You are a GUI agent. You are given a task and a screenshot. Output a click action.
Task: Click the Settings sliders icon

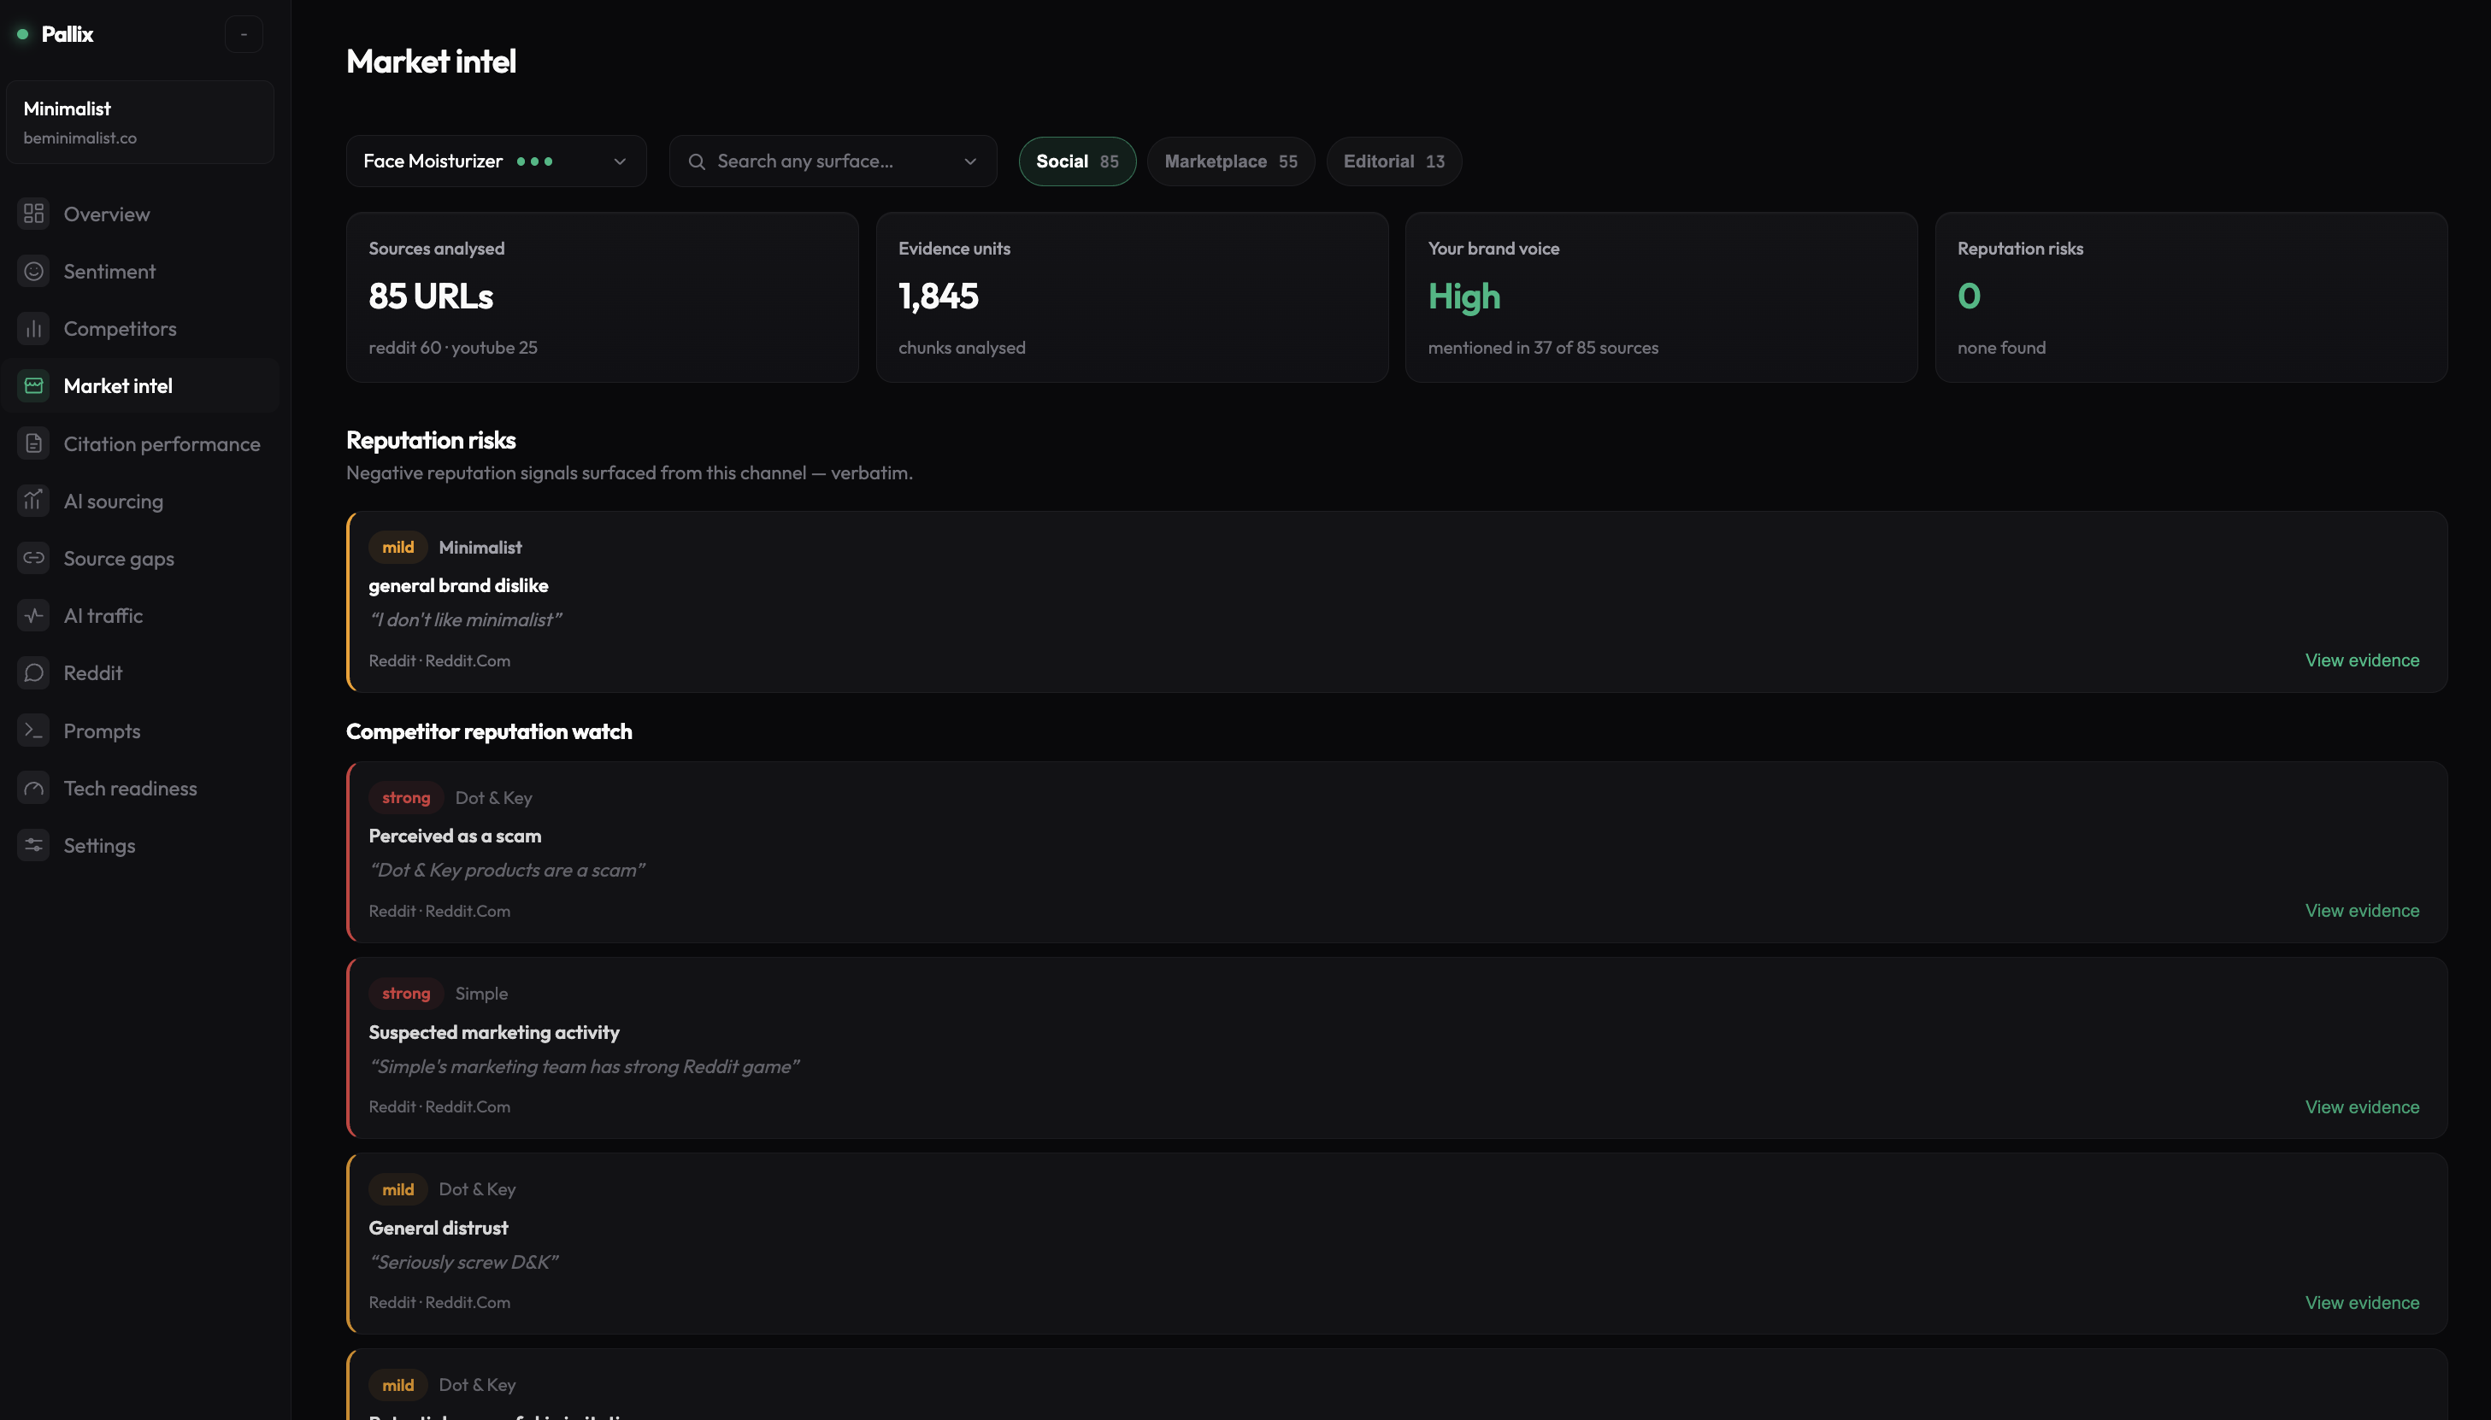pyautogui.click(x=34, y=845)
